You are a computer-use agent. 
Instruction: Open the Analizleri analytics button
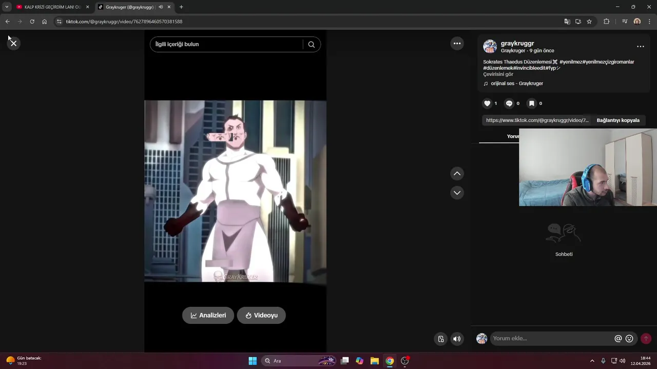click(208, 315)
